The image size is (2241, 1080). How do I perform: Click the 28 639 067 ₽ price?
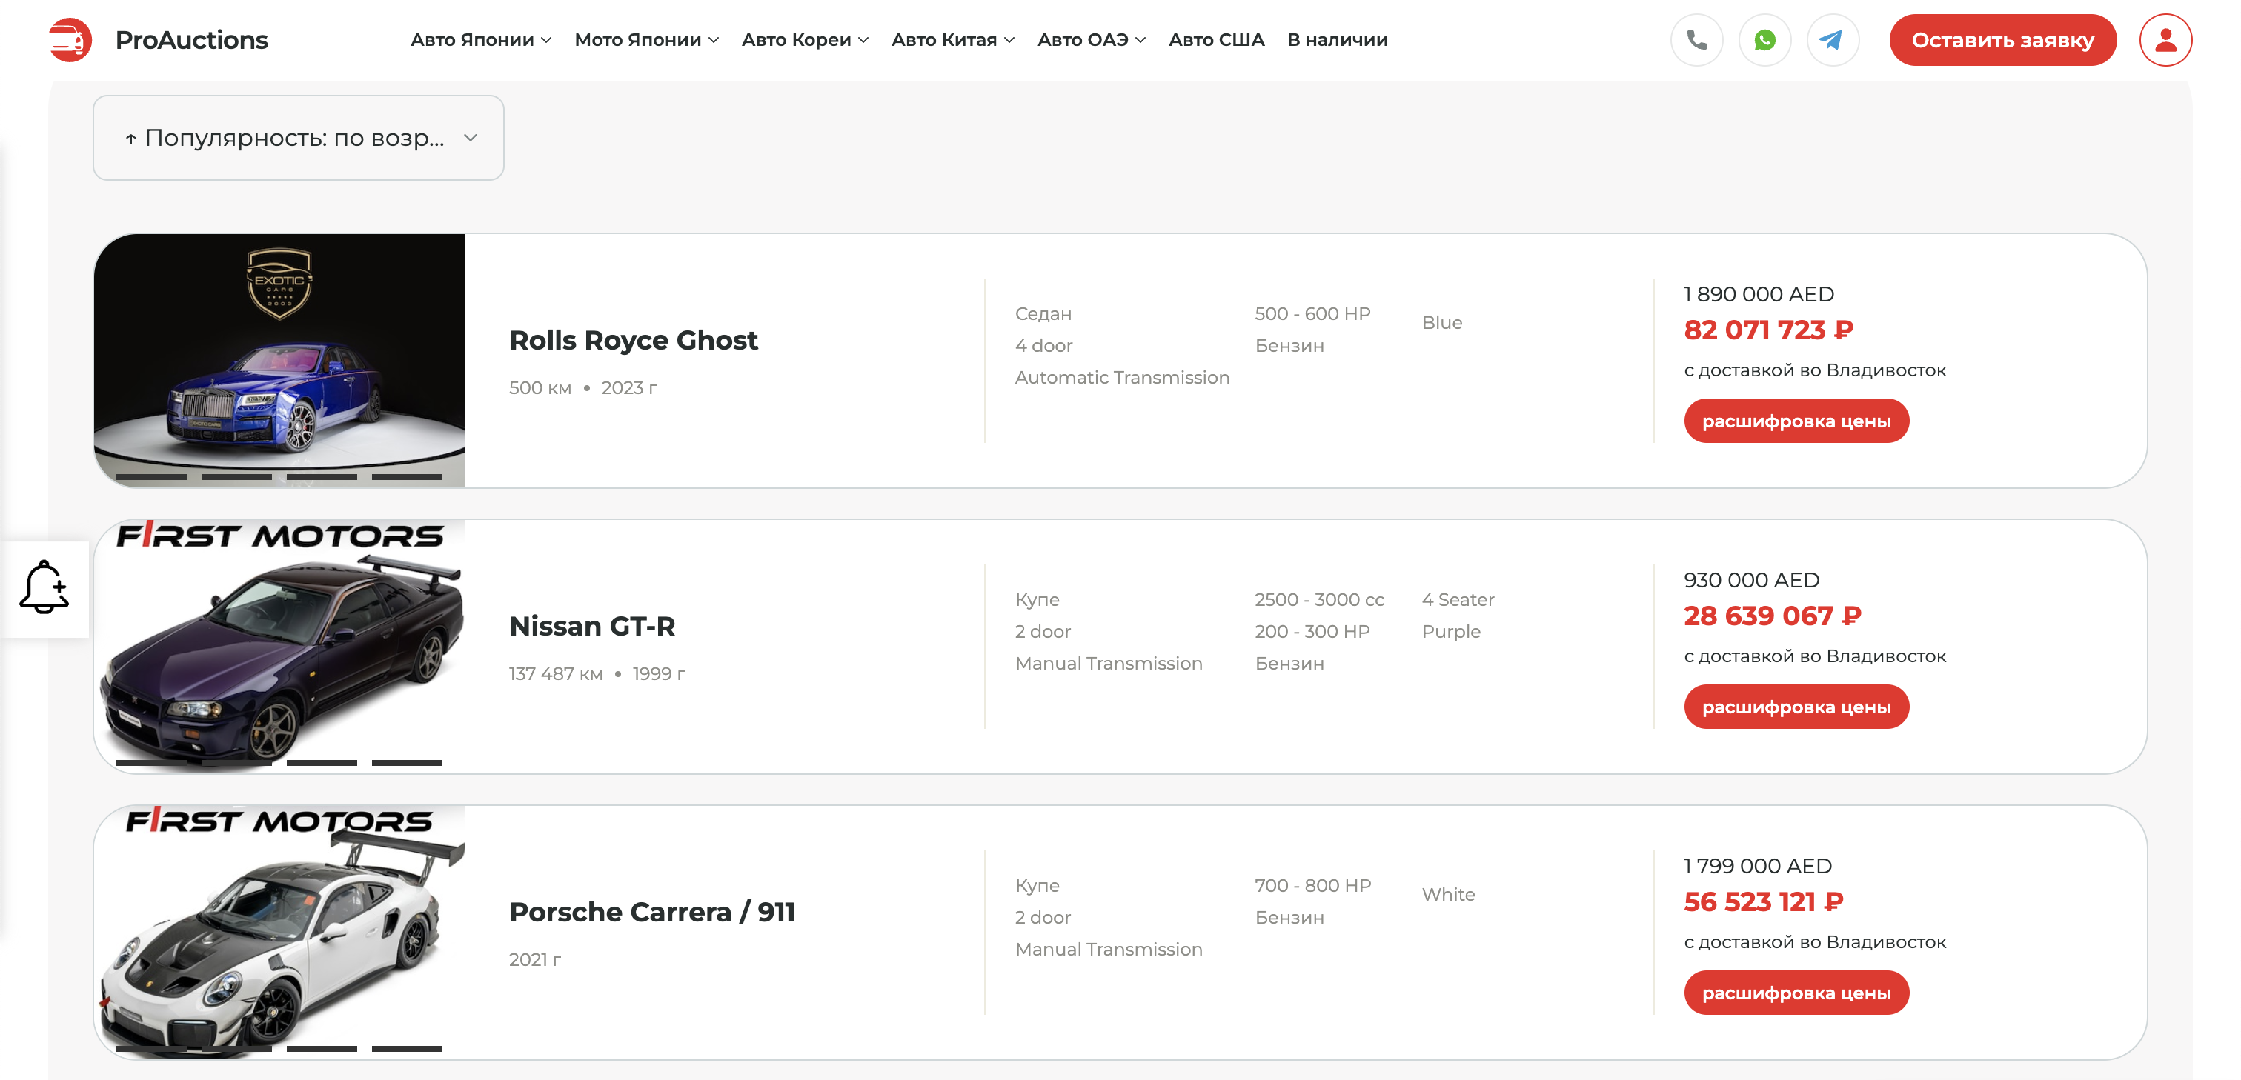[1772, 616]
